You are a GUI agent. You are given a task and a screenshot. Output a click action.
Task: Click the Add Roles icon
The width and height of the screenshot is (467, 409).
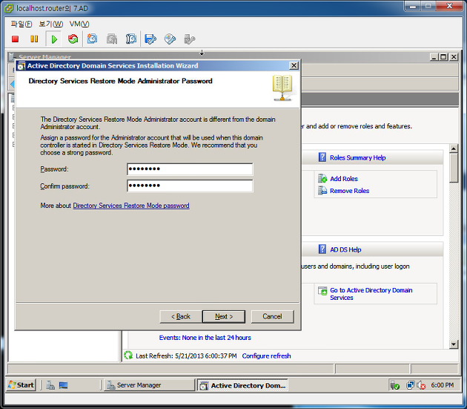click(x=322, y=178)
